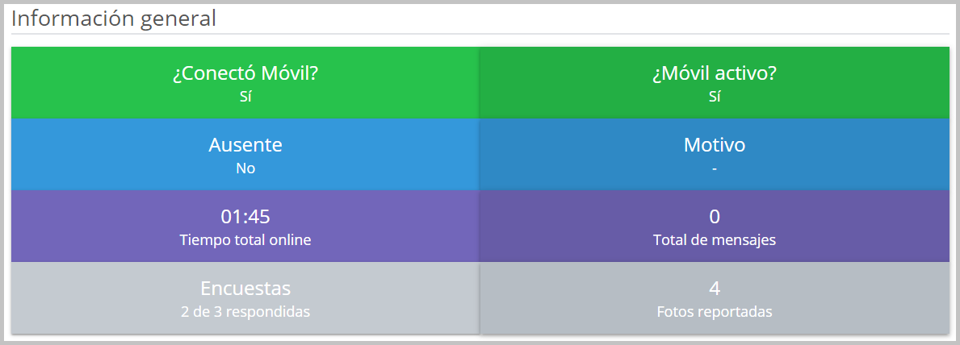Click the Información general heading

click(x=114, y=19)
